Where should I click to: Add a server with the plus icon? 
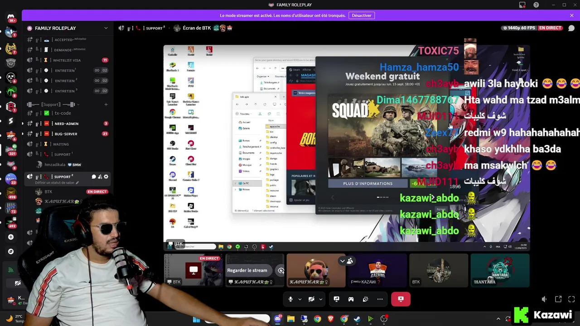pyautogui.click(x=11, y=237)
